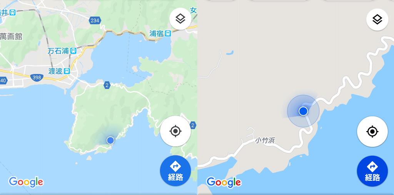The height and width of the screenshot is (195, 394).
Task: Tap the blue location dot with the heading cone
Action: [303, 111]
